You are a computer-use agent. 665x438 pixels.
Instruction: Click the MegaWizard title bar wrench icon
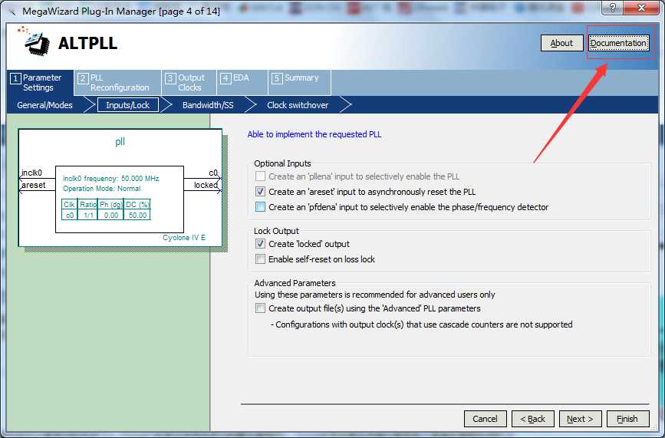pos(12,11)
